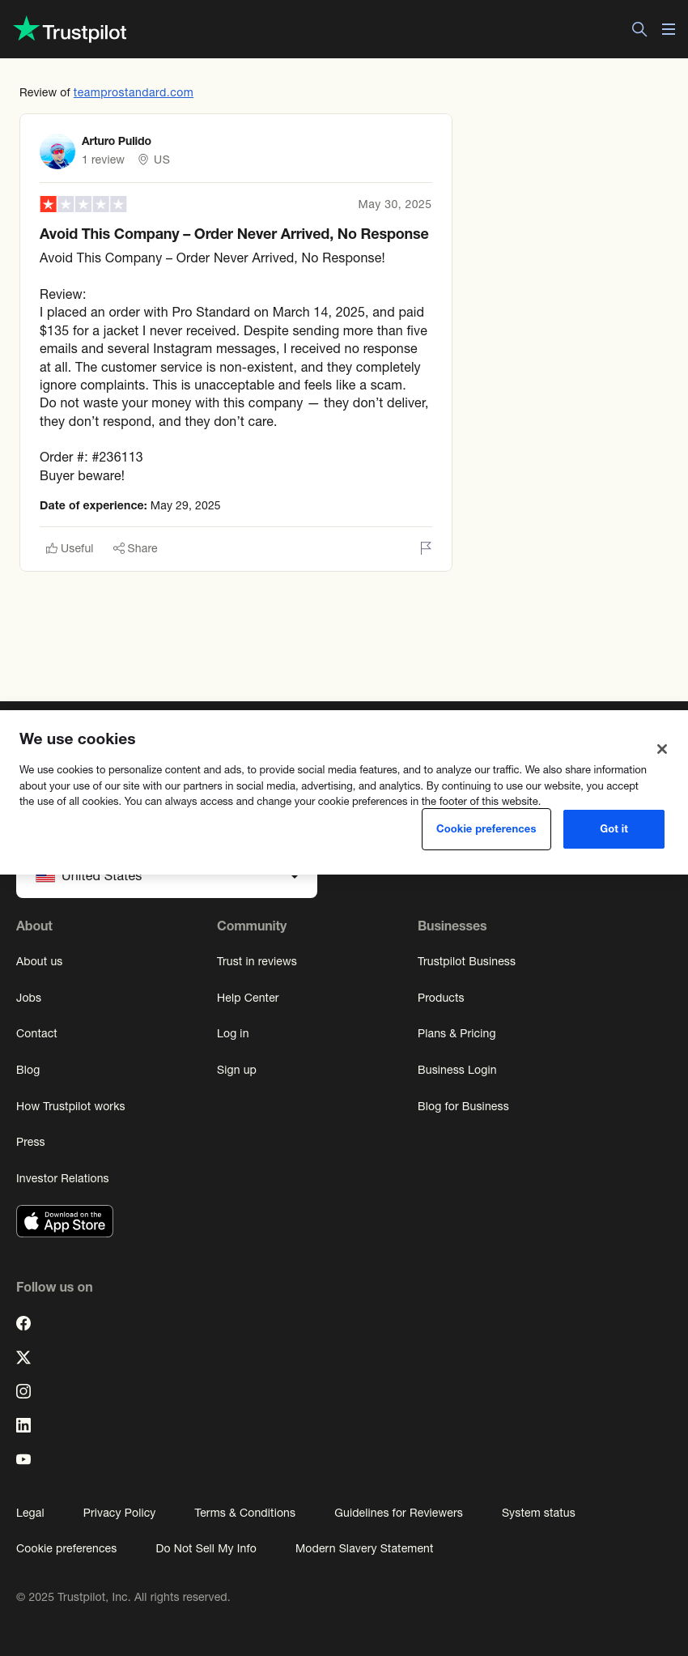
Task: Open the Privacy Policy link
Action: click(x=119, y=1513)
